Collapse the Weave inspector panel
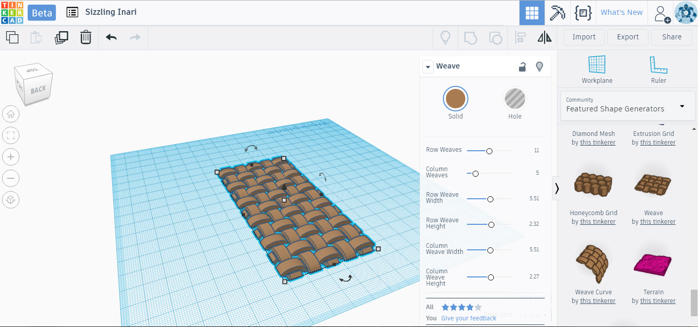This screenshot has width=698, height=327. [x=429, y=66]
